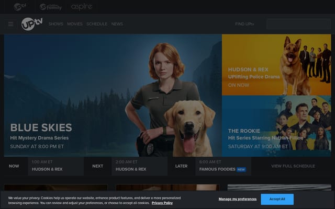The width and height of the screenshot is (335, 209).
Task: Open the aspire network logo
Action: 82,7
